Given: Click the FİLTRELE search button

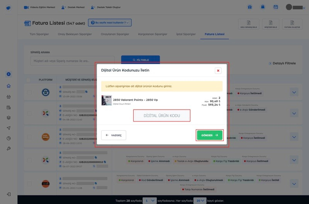Looking at the screenshot, I should point(140,60).
